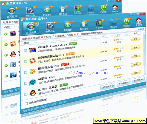Click the scrollbar down arrow in front window

point(145,74)
